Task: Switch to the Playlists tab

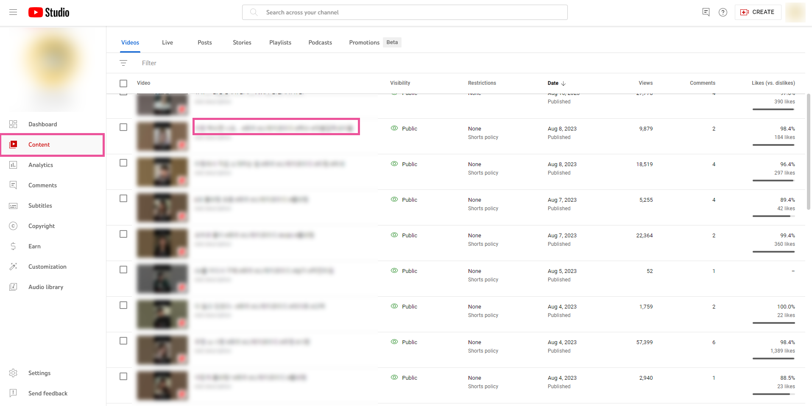Action: tap(280, 42)
